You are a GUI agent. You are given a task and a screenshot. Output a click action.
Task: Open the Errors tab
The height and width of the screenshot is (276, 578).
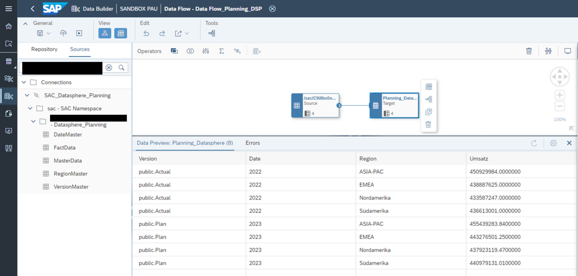pos(252,143)
